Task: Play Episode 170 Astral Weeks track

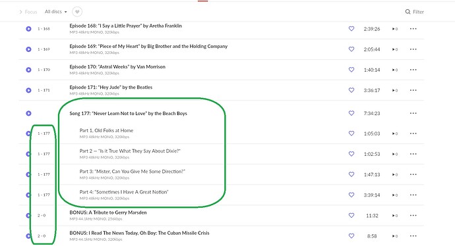Action: 28,70
